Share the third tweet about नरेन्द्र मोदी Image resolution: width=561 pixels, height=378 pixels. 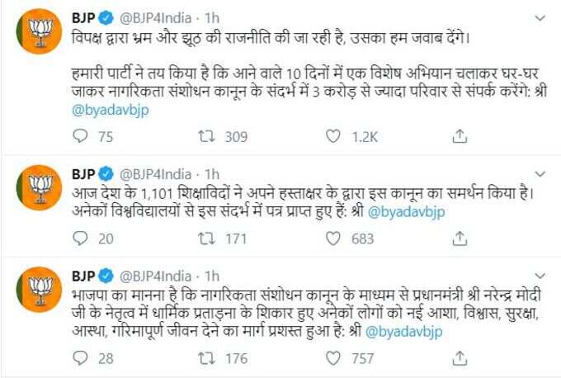point(460,358)
